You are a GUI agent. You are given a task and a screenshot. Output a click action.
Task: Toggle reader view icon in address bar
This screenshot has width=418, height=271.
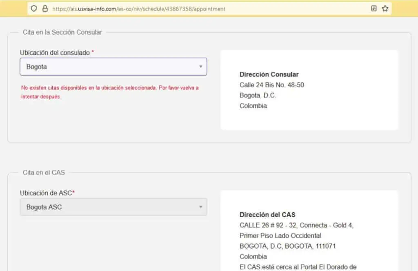374,9
